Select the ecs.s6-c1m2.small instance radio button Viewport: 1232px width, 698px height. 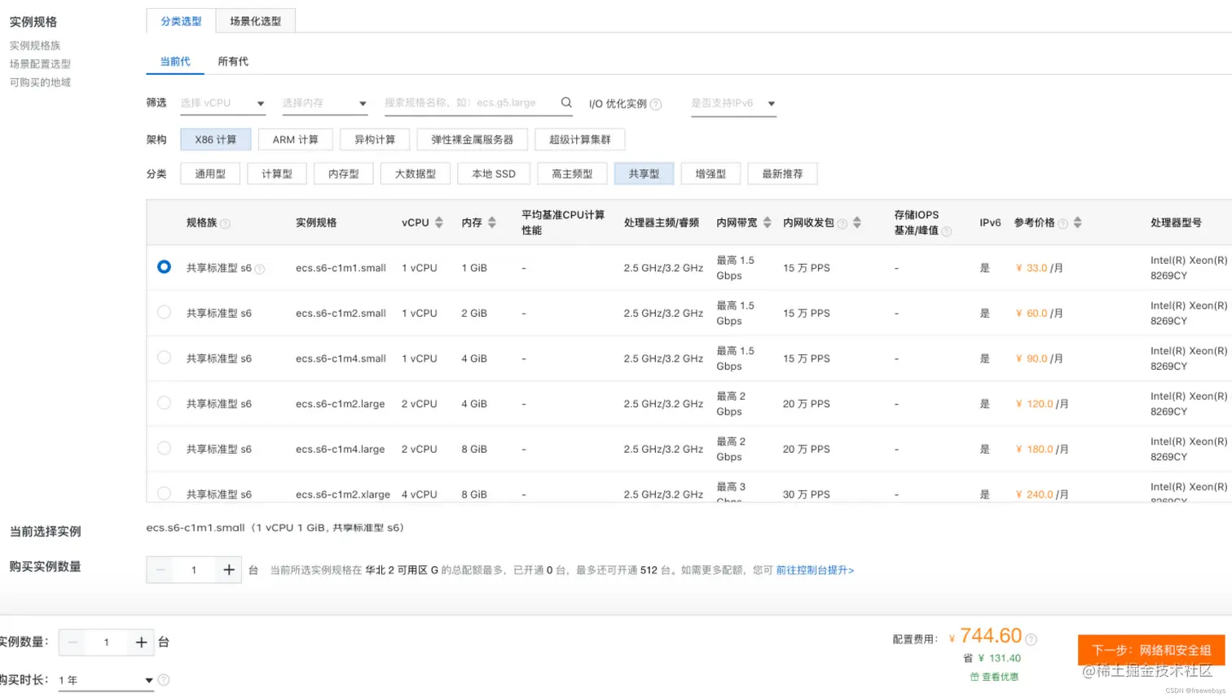[x=164, y=312]
